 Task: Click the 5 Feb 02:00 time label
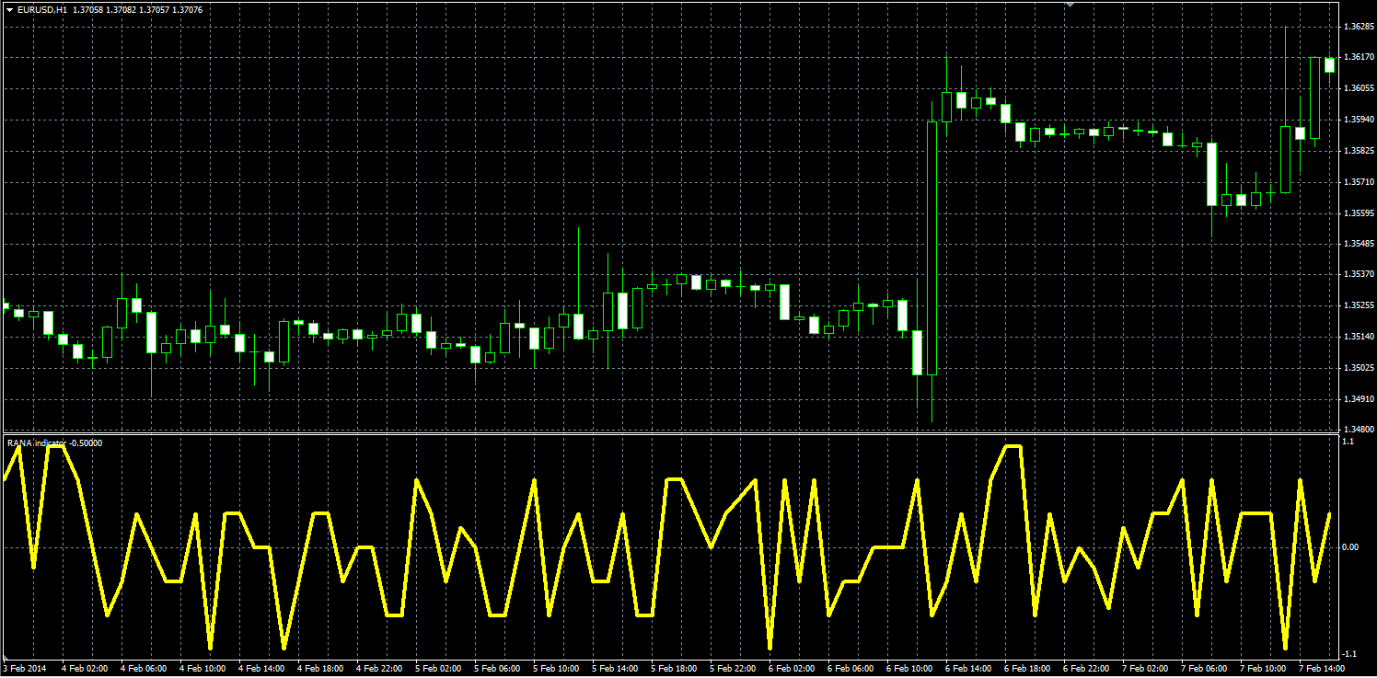(x=438, y=669)
